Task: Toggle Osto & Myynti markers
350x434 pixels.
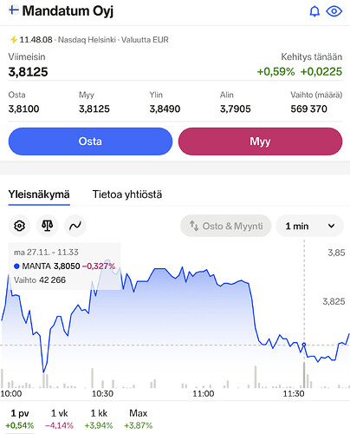Action: click(226, 226)
